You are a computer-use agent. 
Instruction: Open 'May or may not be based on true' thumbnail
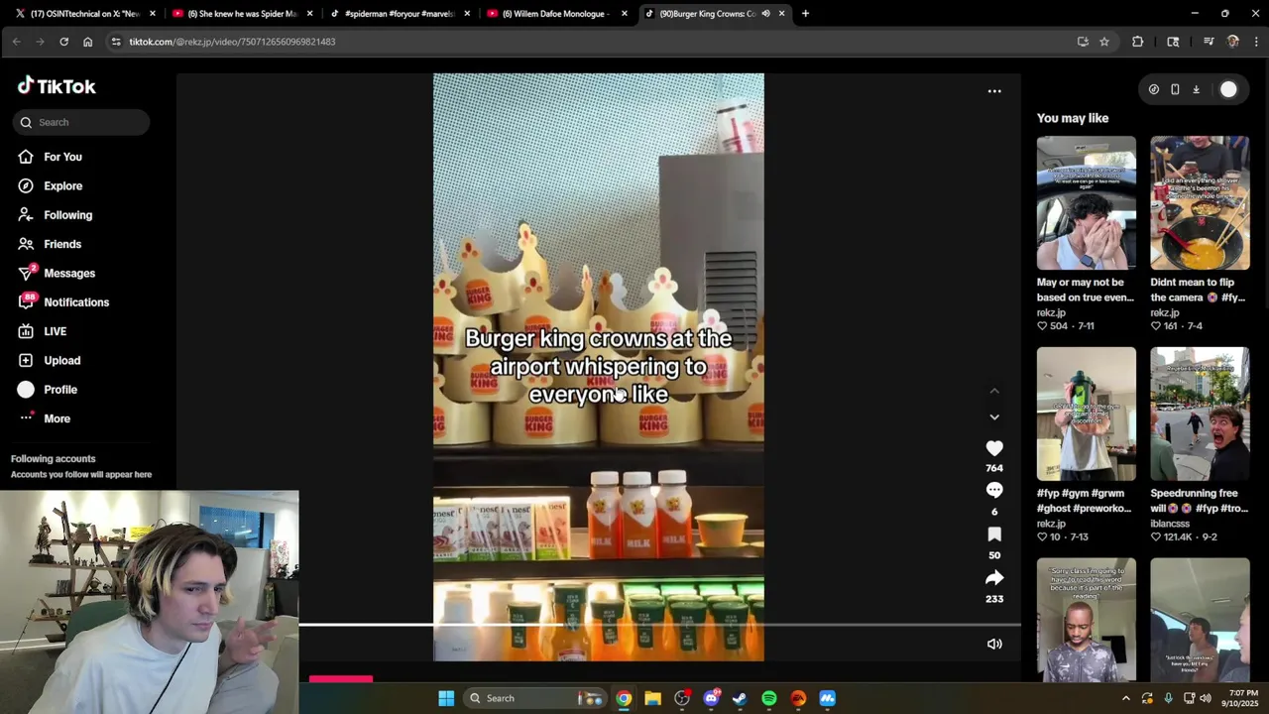click(x=1087, y=203)
